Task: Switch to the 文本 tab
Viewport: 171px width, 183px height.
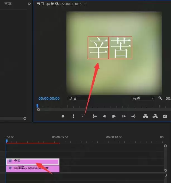Action: [8, 4]
